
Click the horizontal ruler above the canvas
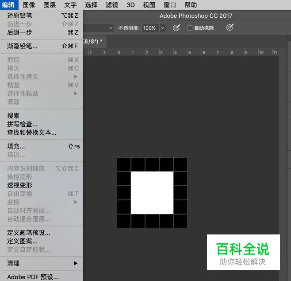tap(181, 52)
